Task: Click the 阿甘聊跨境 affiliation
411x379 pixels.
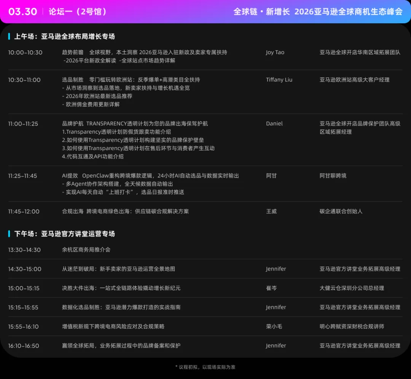Action: (x=333, y=176)
